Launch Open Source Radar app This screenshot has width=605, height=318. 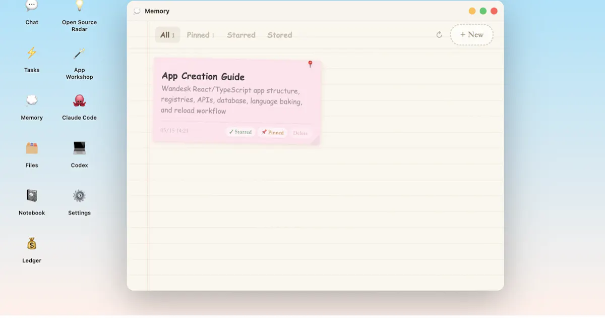coord(79,6)
